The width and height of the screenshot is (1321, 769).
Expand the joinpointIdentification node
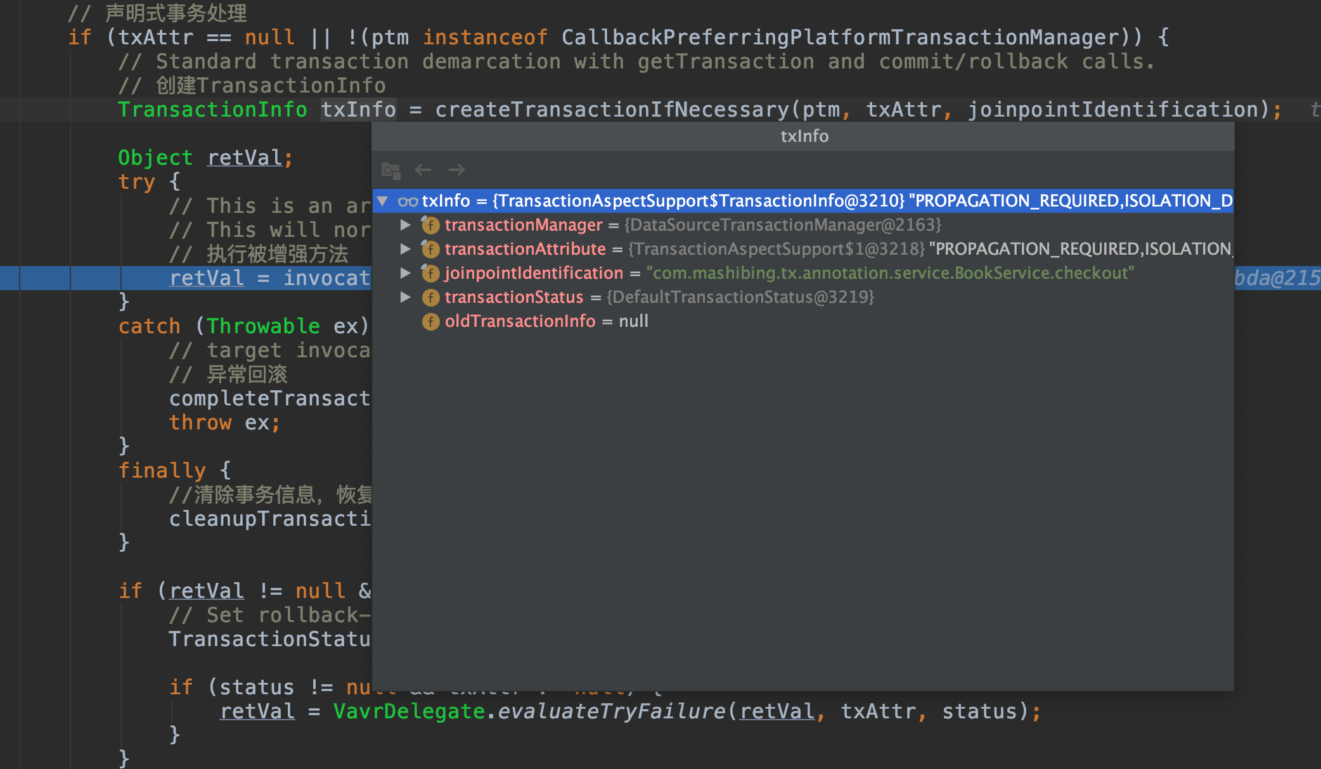pos(405,273)
